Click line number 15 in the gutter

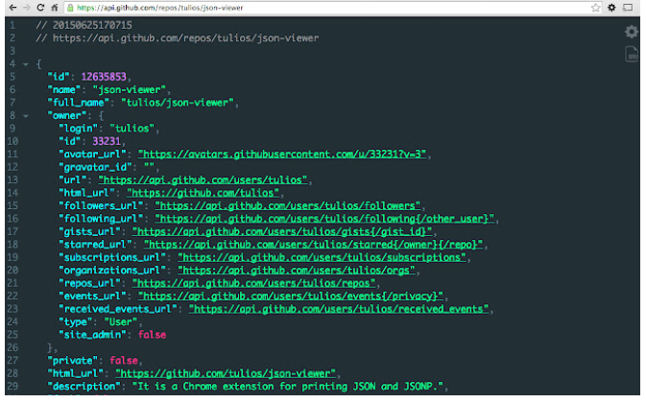[12, 205]
